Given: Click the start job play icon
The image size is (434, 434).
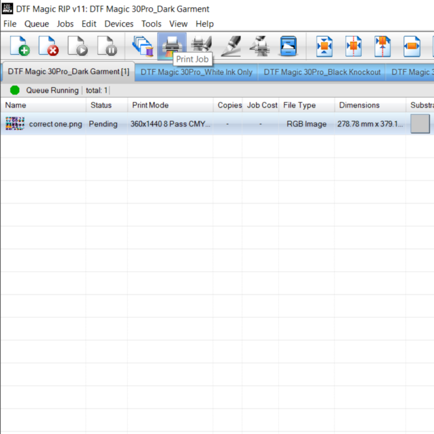Looking at the screenshot, I should (78, 46).
